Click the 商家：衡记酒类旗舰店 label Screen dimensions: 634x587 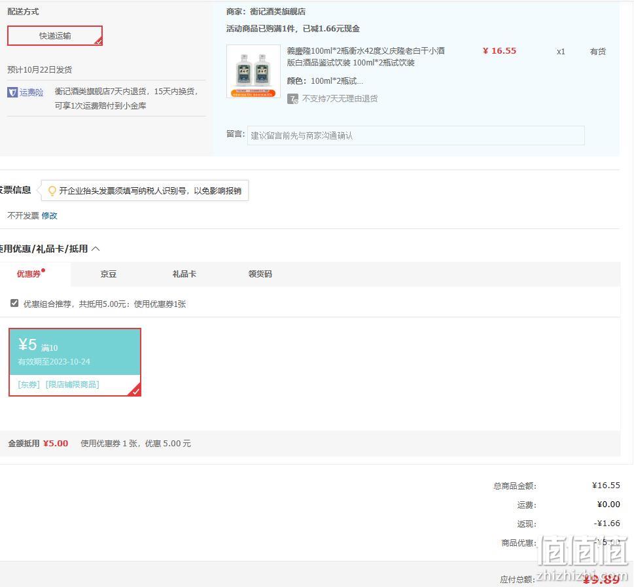tap(266, 12)
